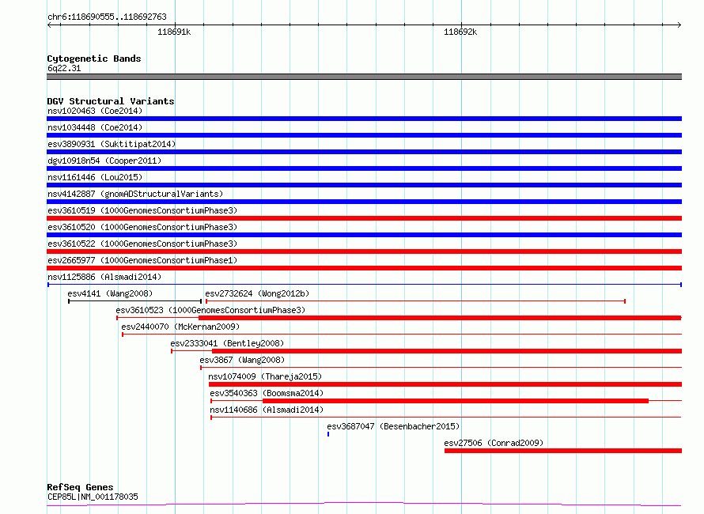Open esv3610522 (1000GenomesConsortiumPhase3) label
The width and height of the screenshot is (704, 514).
(142, 244)
